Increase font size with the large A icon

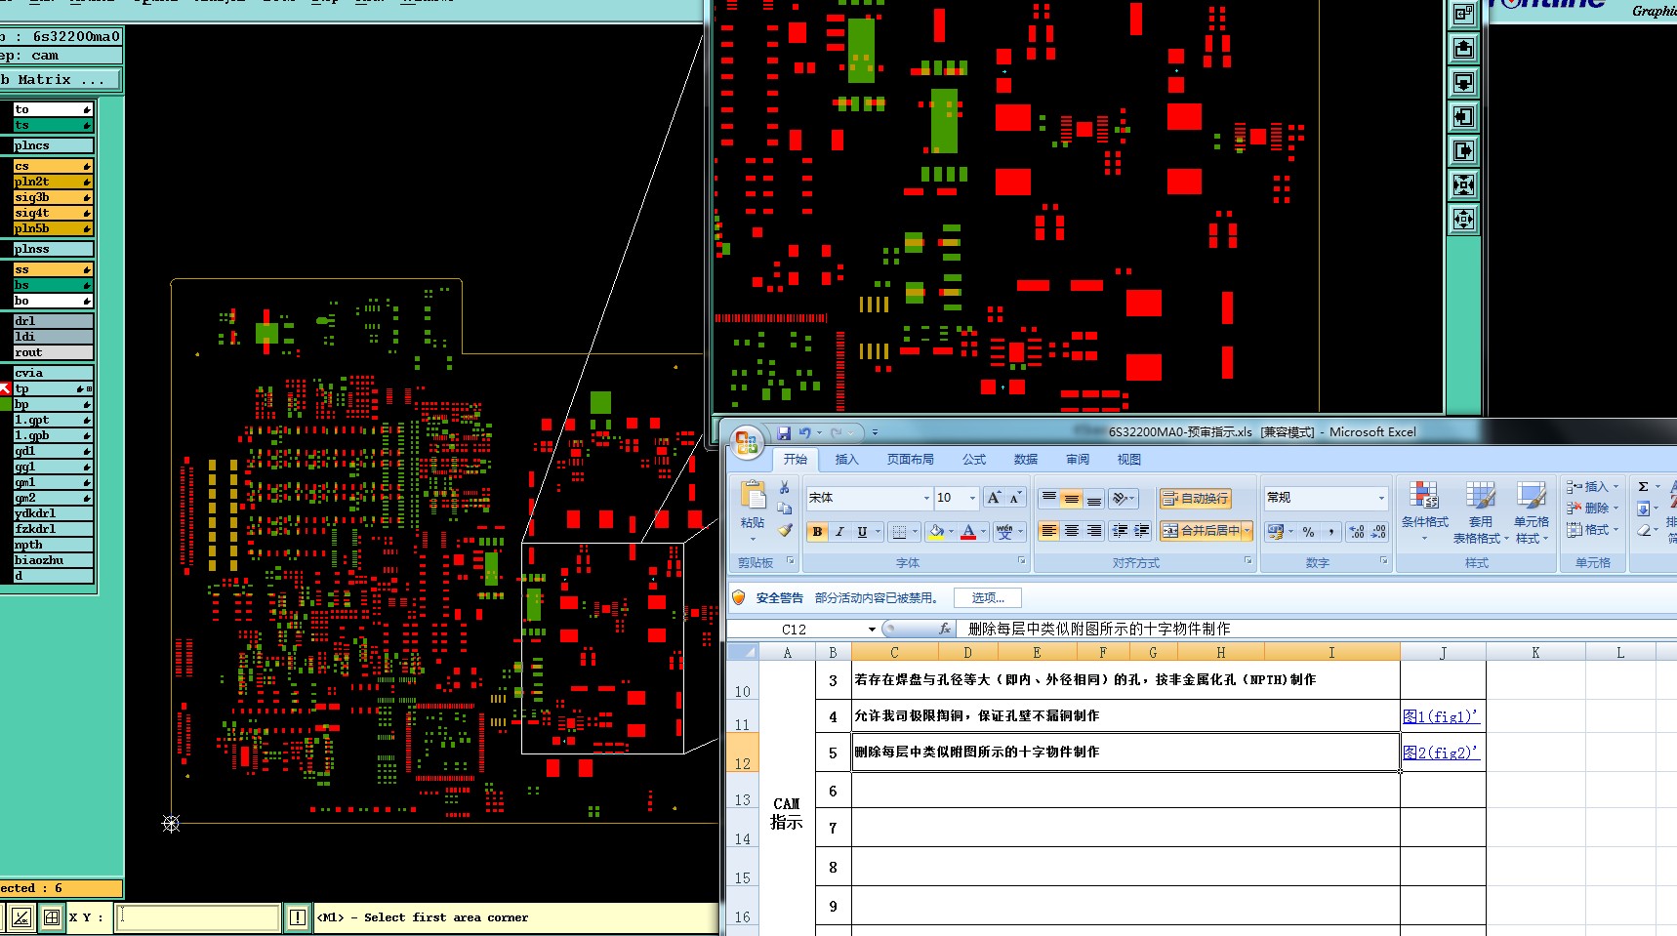tap(994, 498)
